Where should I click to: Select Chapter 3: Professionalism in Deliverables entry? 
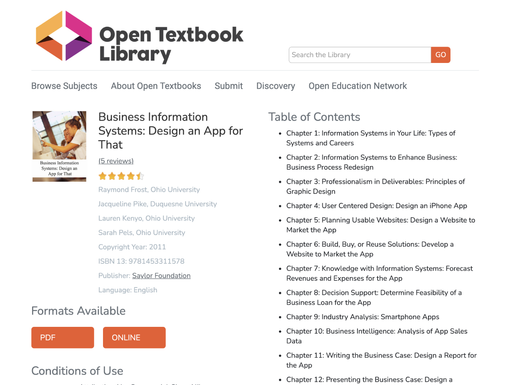point(376,186)
